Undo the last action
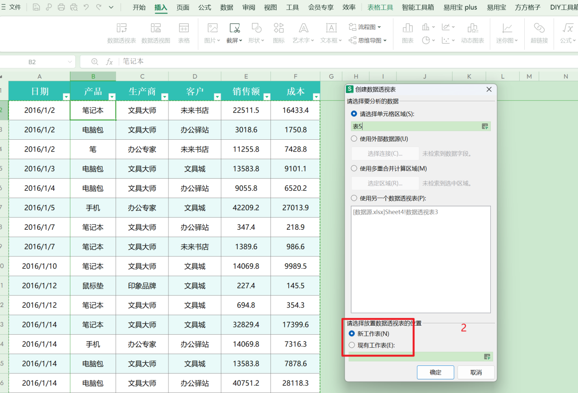The height and width of the screenshot is (393, 578). coord(86,7)
